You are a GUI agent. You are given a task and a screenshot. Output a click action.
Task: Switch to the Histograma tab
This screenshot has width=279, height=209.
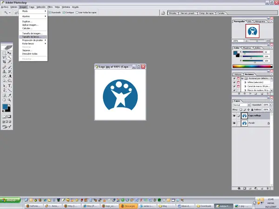pyautogui.click(x=260, y=21)
